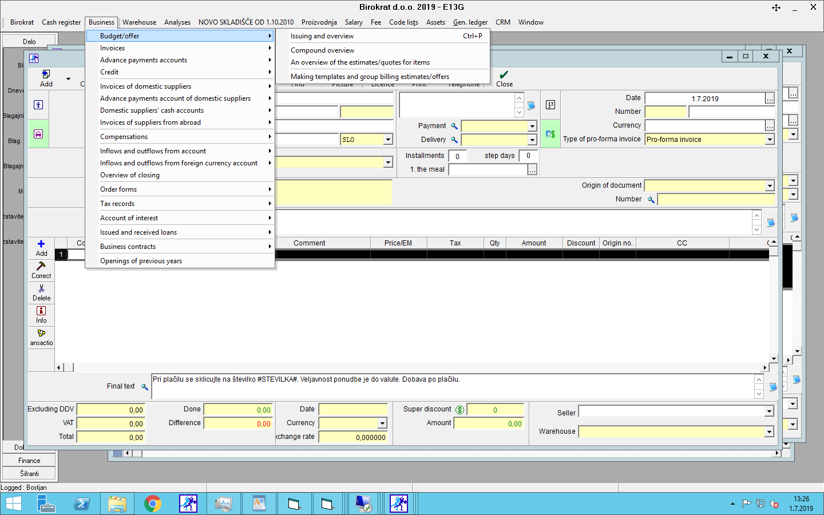Click items grid horizontal scrollbar left arrow
Viewport: 824px width, 515px height.
click(59, 367)
